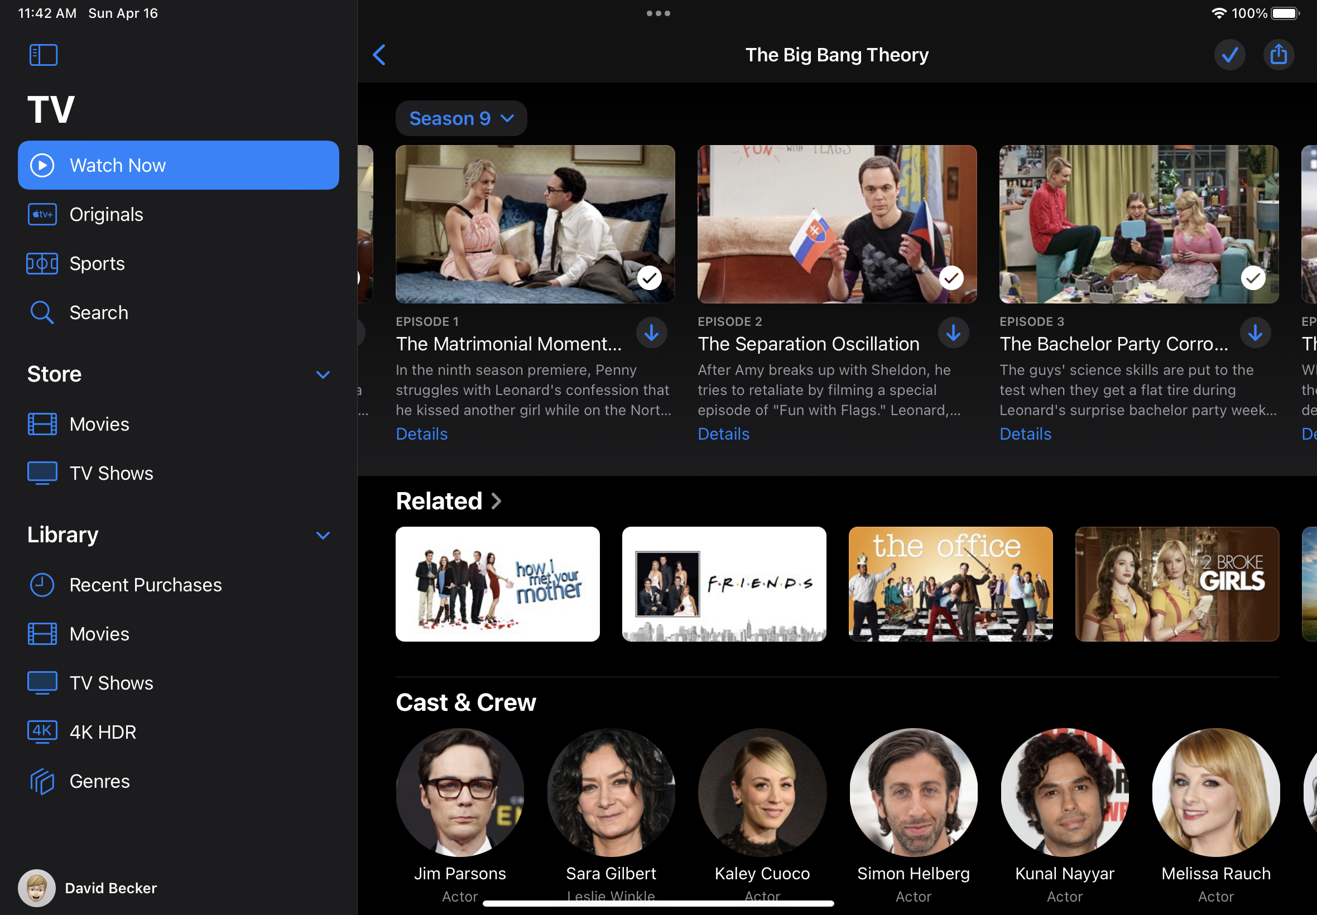Click the Watch Now play icon
The height and width of the screenshot is (915, 1317).
point(42,165)
